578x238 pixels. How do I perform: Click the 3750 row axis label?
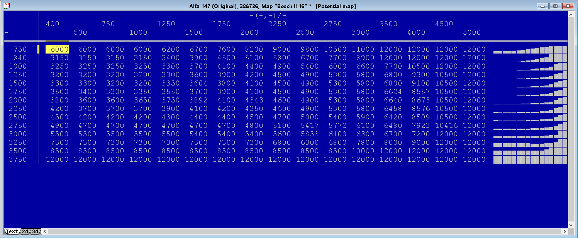point(18,159)
